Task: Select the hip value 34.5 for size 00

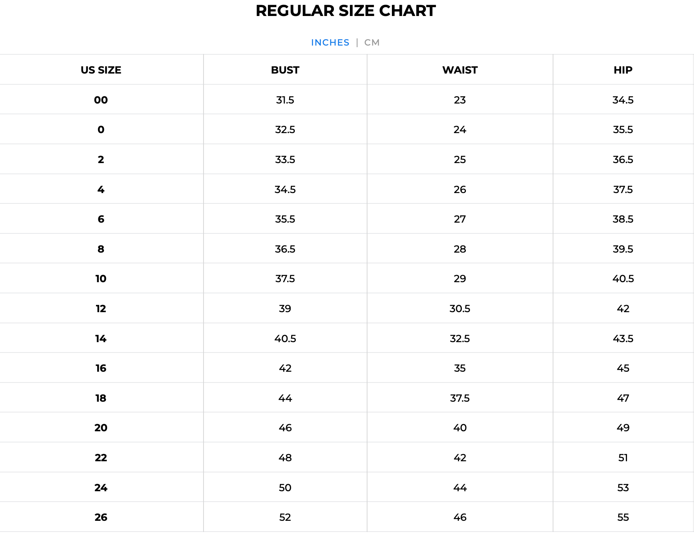Action: tap(623, 100)
